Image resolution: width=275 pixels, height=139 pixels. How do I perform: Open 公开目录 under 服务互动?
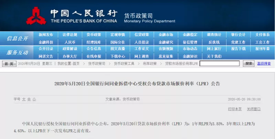46,49
